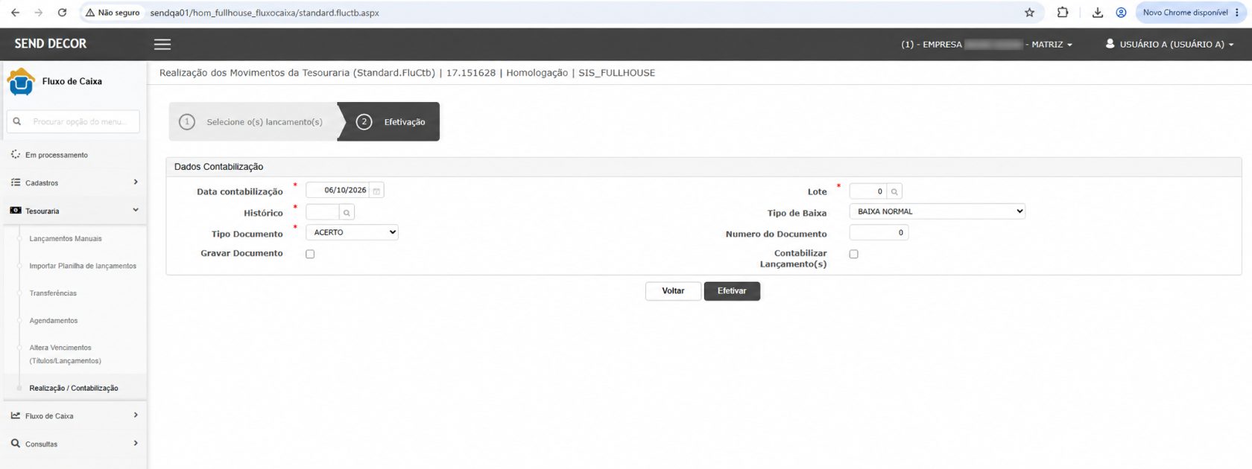Reload the page in browser

pyautogui.click(x=63, y=13)
